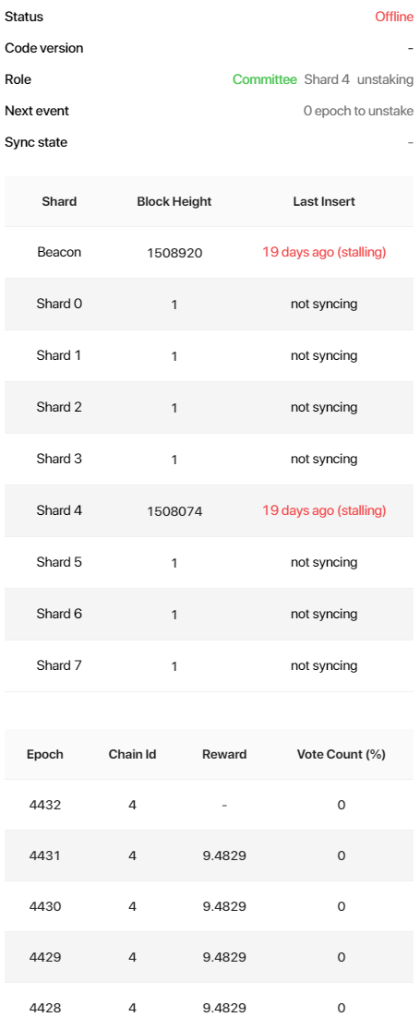Click Beacon '19 days ago (stalling)' status

[324, 252]
